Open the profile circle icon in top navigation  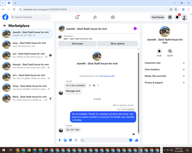(x=113, y=17)
